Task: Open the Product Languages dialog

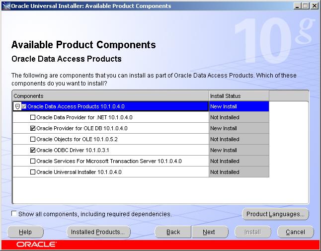Action: pyautogui.click(x=275, y=214)
